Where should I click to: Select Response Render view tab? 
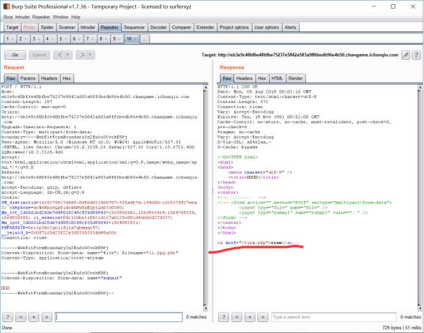click(x=295, y=78)
